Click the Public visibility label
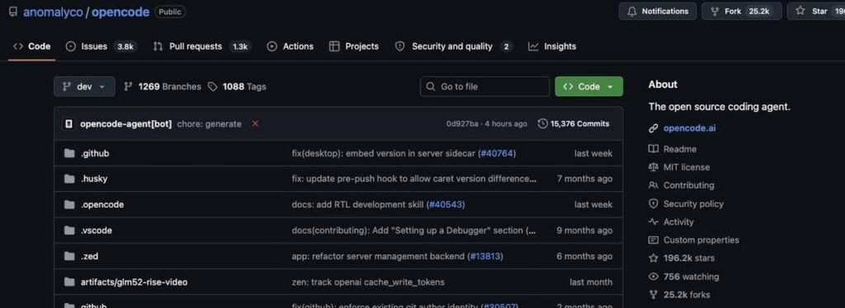Viewport: 845px width, 308px height. (170, 12)
